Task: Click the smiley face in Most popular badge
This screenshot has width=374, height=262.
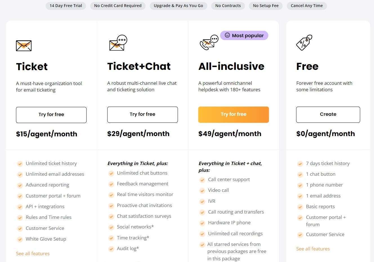Action: 227,35
